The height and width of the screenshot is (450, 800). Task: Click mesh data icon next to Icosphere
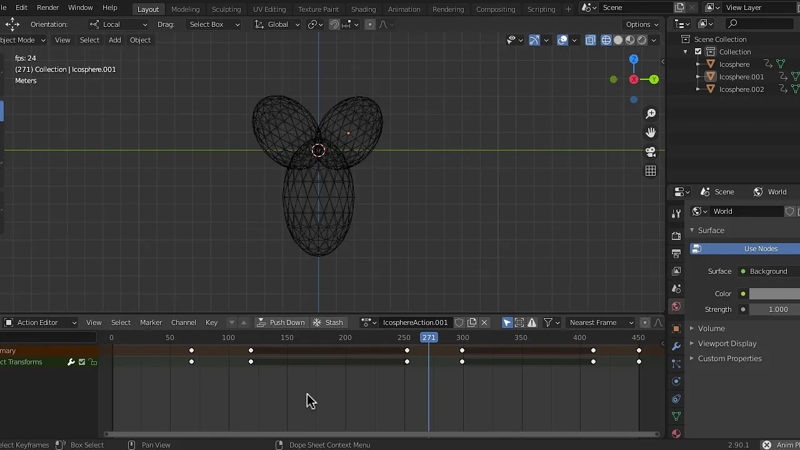coord(781,64)
